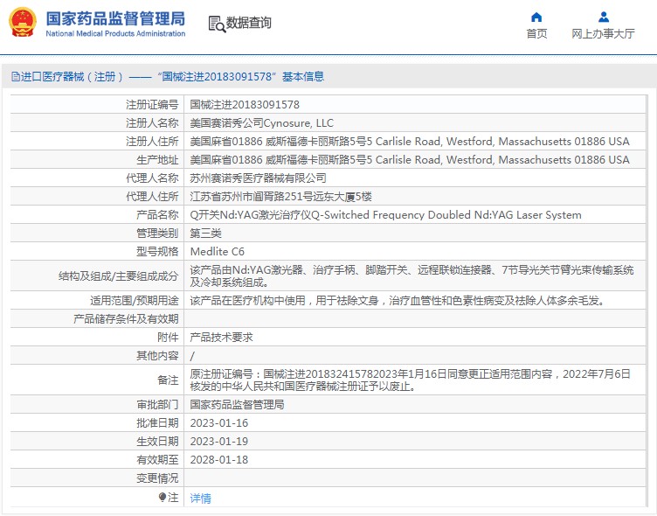Click the 变更情况 row label
The image size is (657, 516).
(x=157, y=478)
